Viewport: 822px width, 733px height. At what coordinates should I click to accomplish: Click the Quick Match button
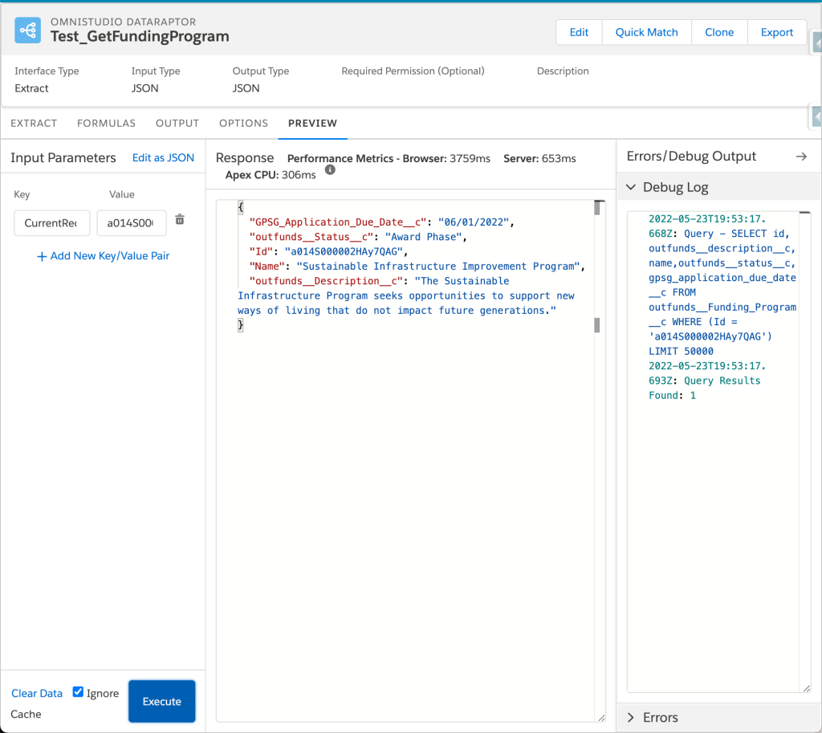tap(646, 32)
